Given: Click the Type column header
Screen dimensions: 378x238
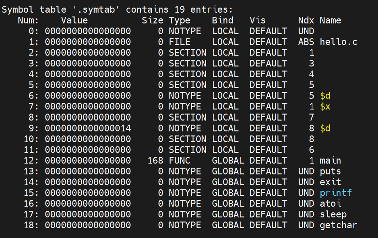Looking at the screenshot, I should click(179, 20).
